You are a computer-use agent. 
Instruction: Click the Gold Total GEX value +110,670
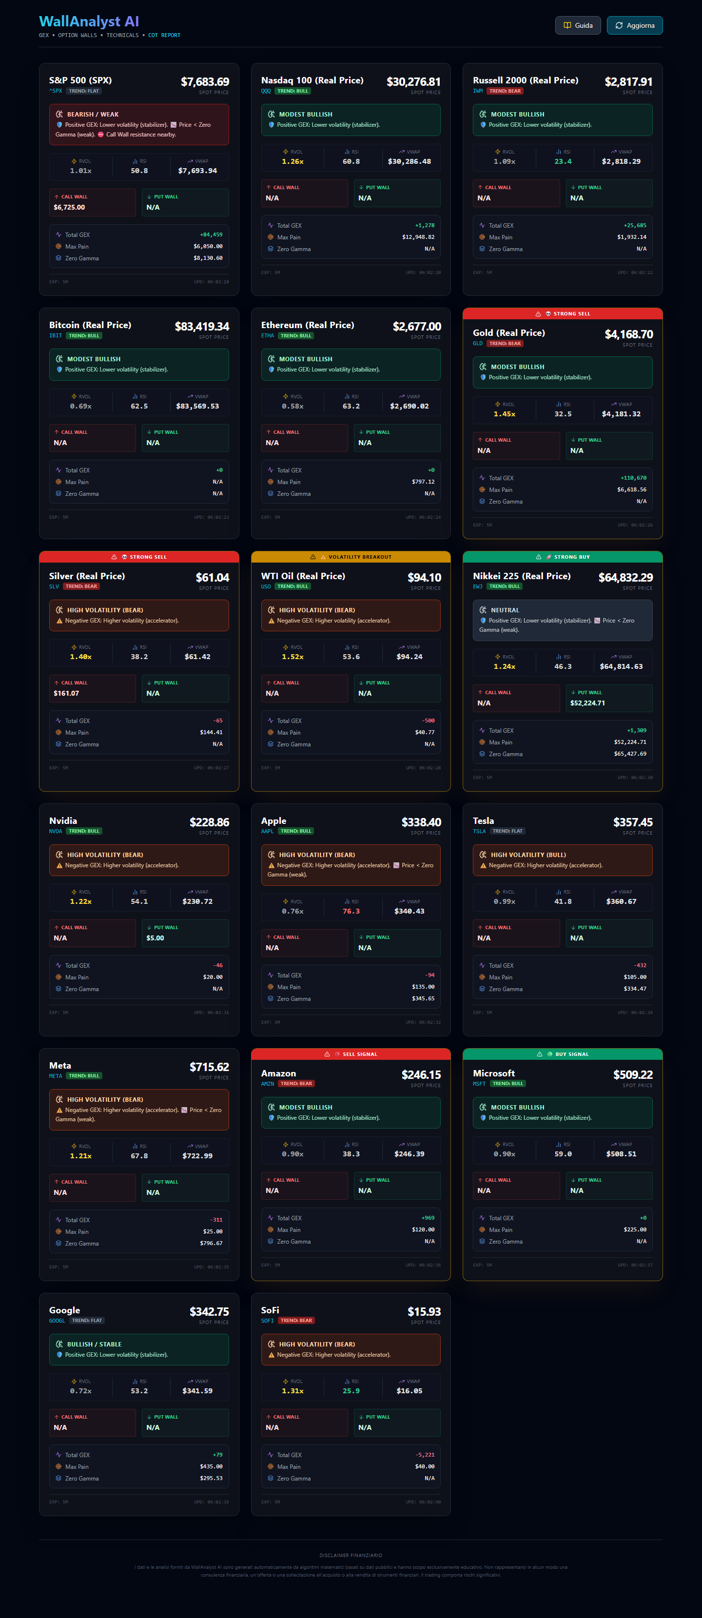coord(633,478)
